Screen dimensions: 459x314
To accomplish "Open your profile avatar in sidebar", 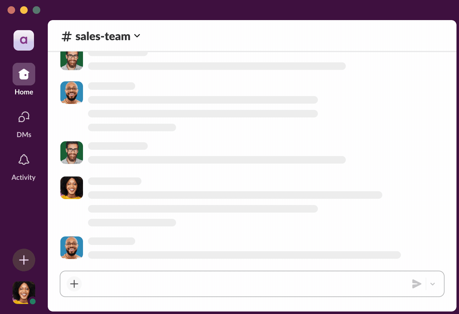I will point(23,292).
